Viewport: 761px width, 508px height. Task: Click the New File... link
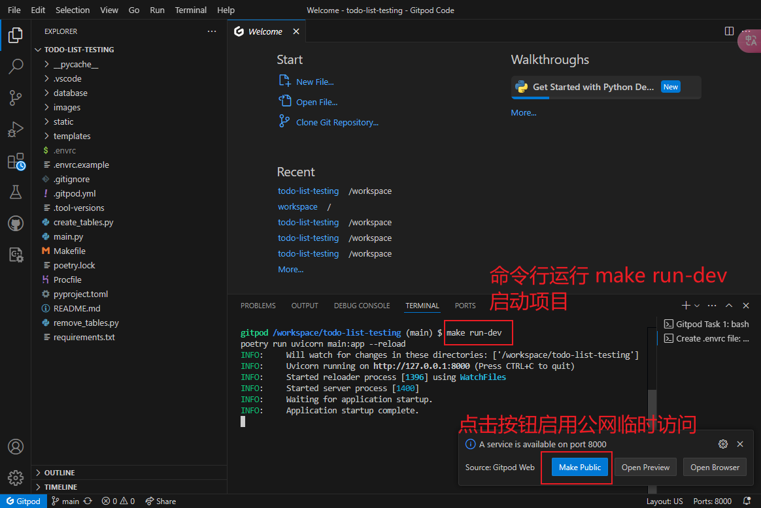(x=314, y=82)
